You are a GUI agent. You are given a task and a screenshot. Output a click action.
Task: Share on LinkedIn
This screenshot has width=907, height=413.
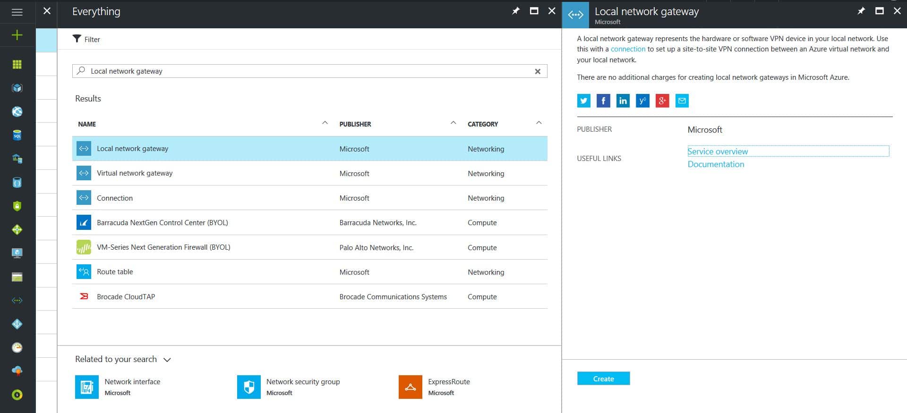623,101
